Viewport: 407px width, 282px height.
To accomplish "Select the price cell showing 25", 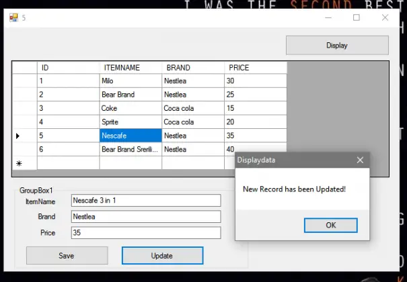I will tap(256, 95).
